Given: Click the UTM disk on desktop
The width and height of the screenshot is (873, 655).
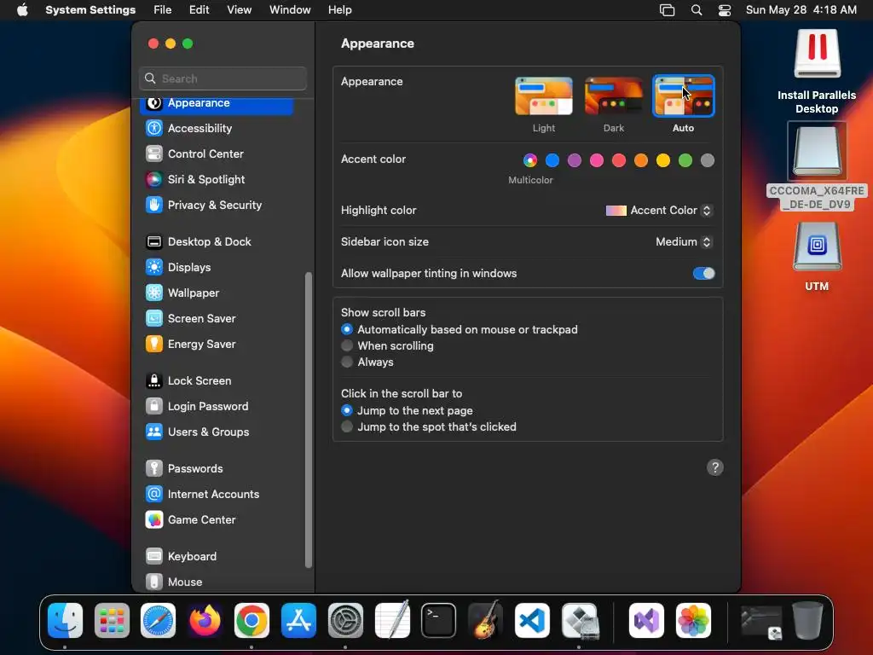Looking at the screenshot, I should coord(817,246).
